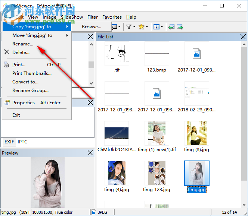Screen dimensions: 248x216
Task: Click the X icon beside Delete
Action: coord(7,52)
